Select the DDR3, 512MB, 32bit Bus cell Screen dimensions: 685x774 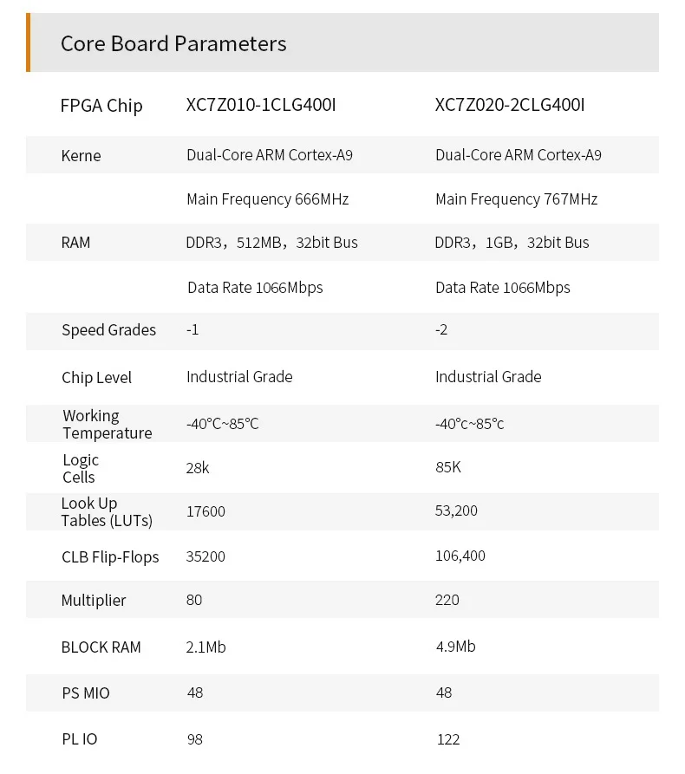pos(271,243)
